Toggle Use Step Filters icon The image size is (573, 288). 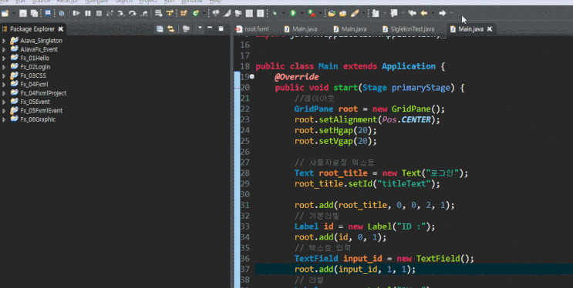click(169, 14)
